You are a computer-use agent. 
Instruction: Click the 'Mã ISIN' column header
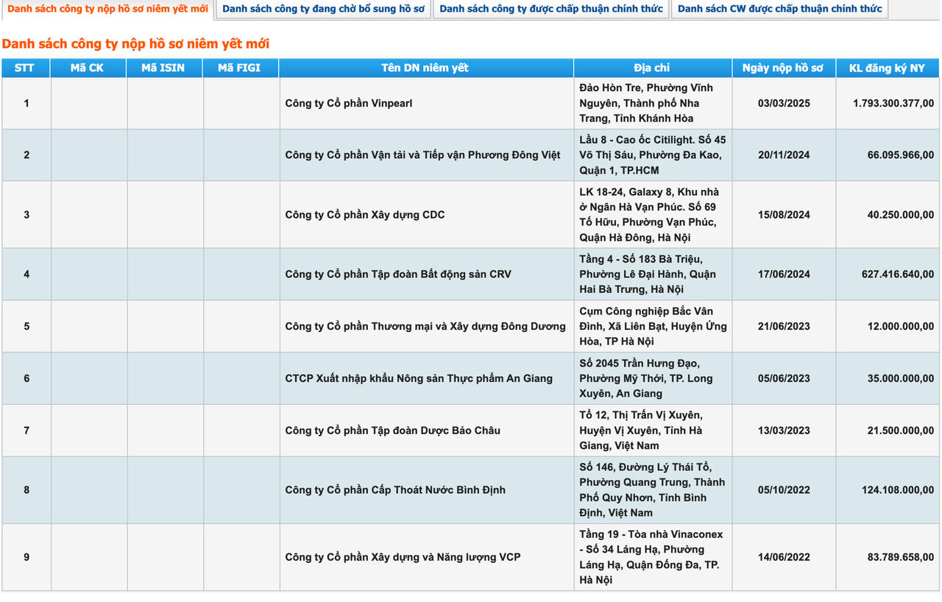pyautogui.click(x=164, y=68)
